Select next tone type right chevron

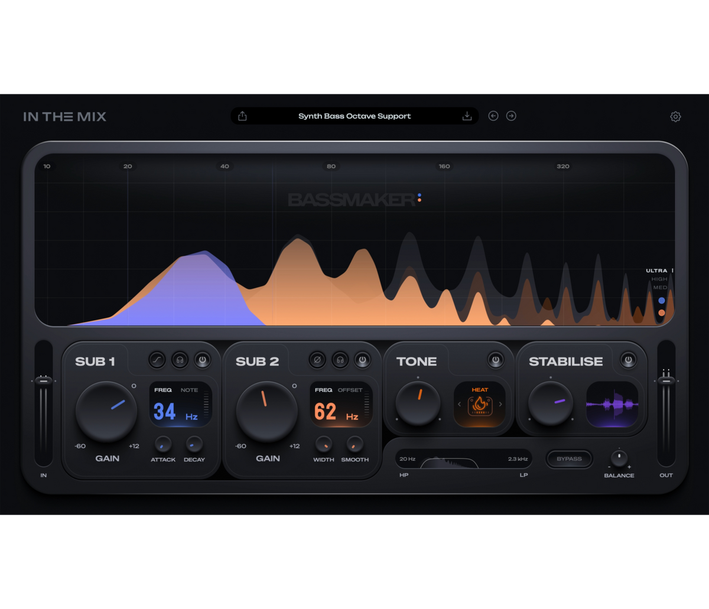tap(500, 405)
